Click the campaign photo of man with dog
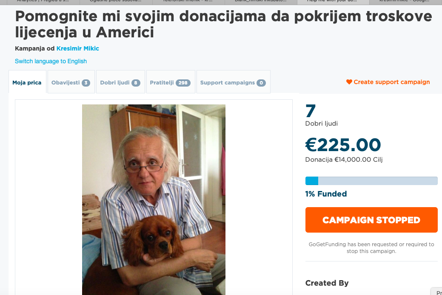This screenshot has height=295, width=442. [154, 199]
